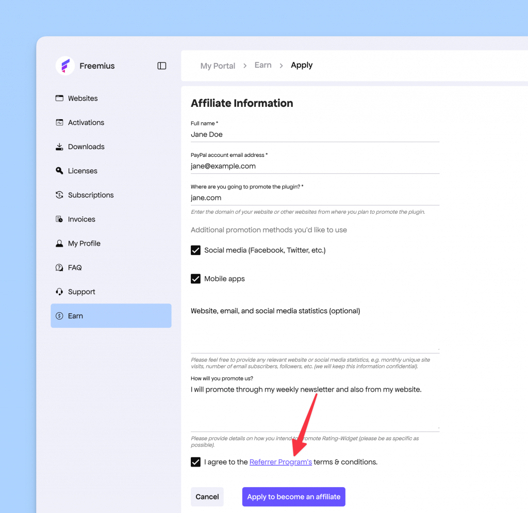Open the Referrer Program's terms link
The width and height of the screenshot is (528, 513).
click(x=280, y=462)
